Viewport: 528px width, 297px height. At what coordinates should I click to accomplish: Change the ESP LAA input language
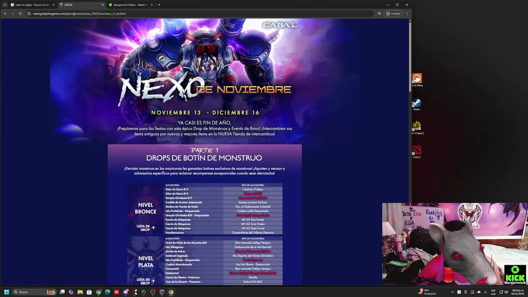(493, 292)
